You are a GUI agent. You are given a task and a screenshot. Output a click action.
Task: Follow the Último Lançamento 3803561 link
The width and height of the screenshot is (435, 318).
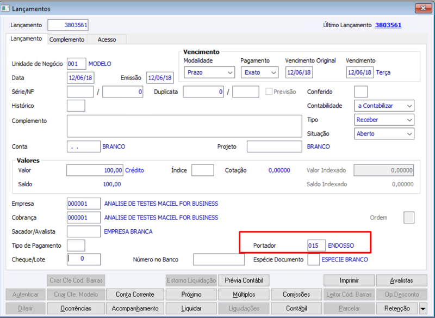click(x=388, y=25)
